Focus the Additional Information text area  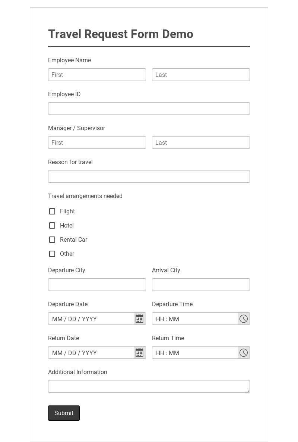(x=149, y=386)
